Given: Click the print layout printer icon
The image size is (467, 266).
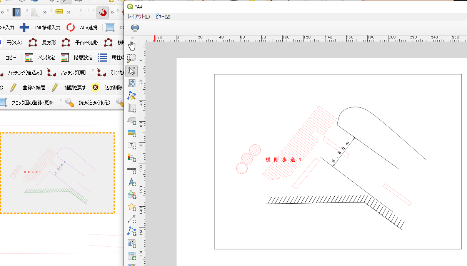Looking at the screenshot, I should click(x=135, y=27).
